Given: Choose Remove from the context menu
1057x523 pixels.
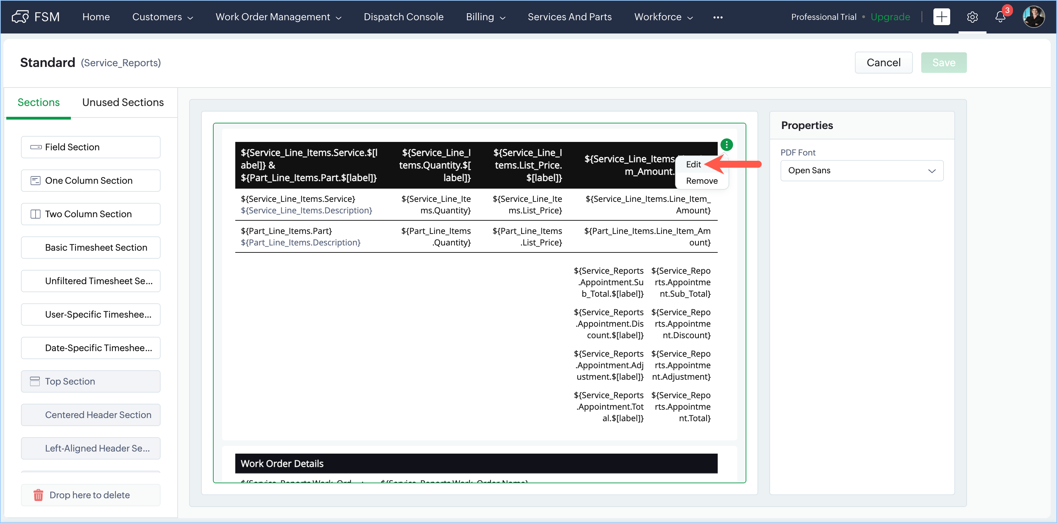Looking at the screenshot, I should click(701, 181).
